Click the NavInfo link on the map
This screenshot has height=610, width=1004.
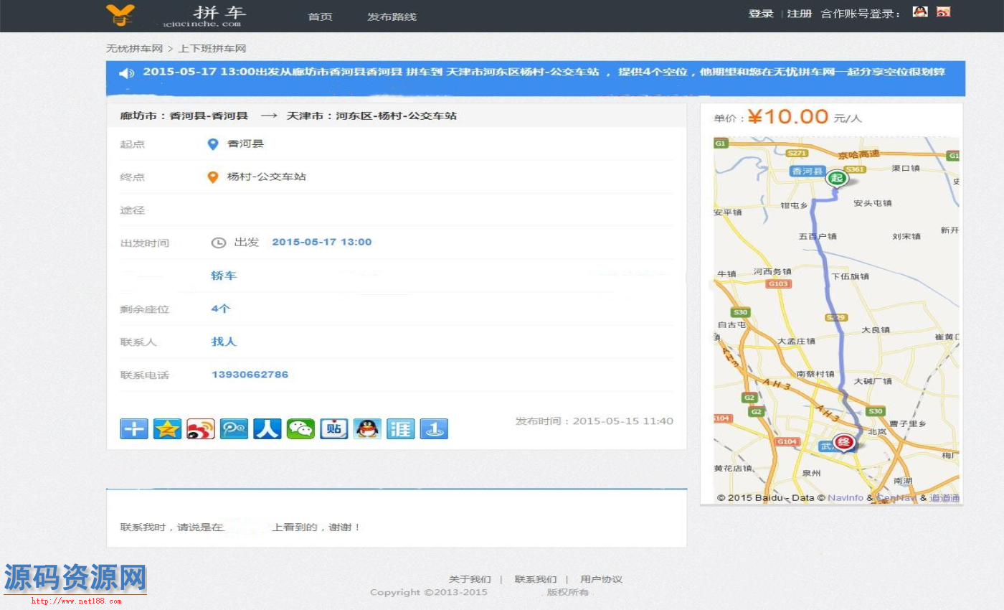(846, 498)
